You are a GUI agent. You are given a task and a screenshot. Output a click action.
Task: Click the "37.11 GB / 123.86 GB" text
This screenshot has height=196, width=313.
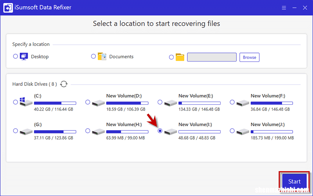tap(54, 138)
